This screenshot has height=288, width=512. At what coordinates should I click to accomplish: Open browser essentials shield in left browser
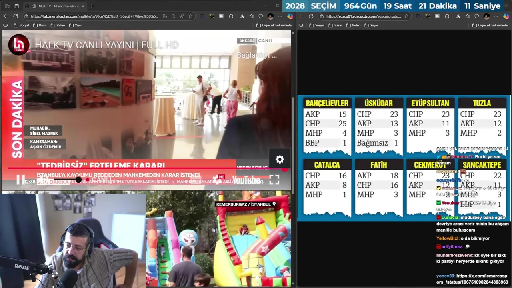pyautogui.click(x=260, y=16)
